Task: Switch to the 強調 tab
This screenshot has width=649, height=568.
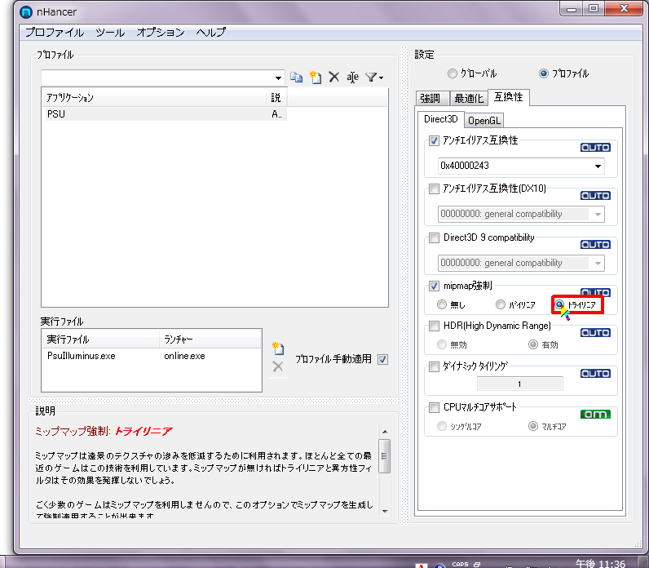Action: (431, 99)
